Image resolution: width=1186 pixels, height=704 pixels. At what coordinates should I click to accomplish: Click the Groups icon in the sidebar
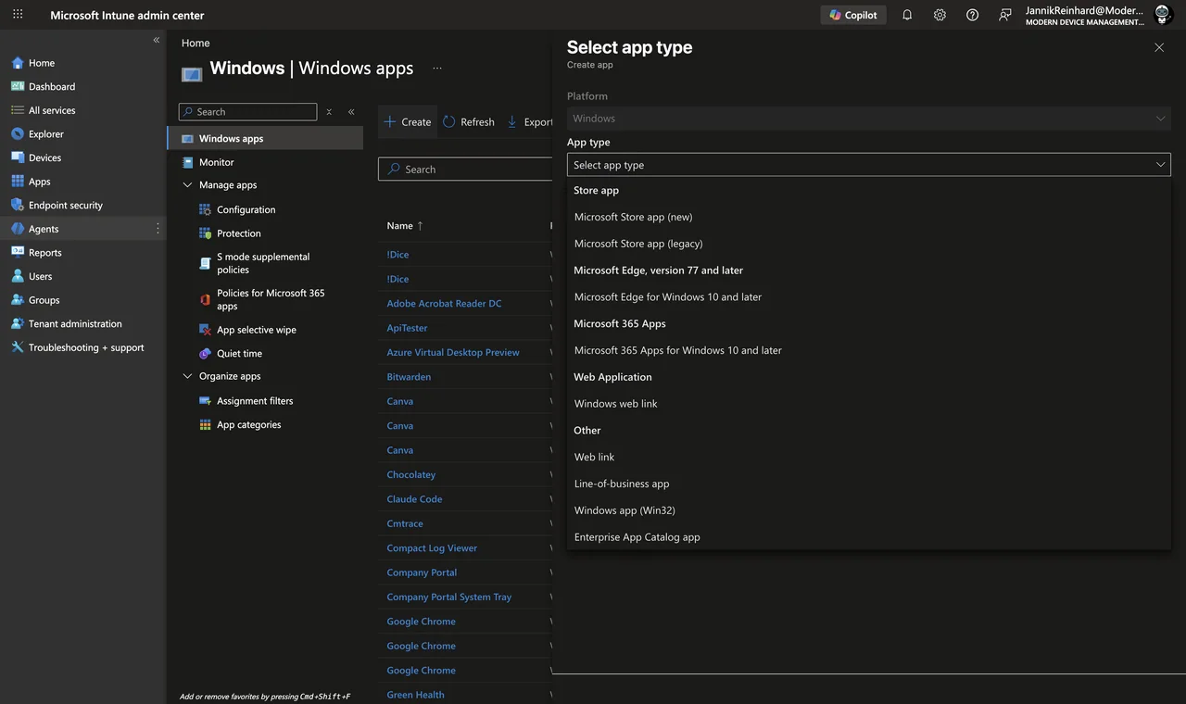(x=18, y=300)
